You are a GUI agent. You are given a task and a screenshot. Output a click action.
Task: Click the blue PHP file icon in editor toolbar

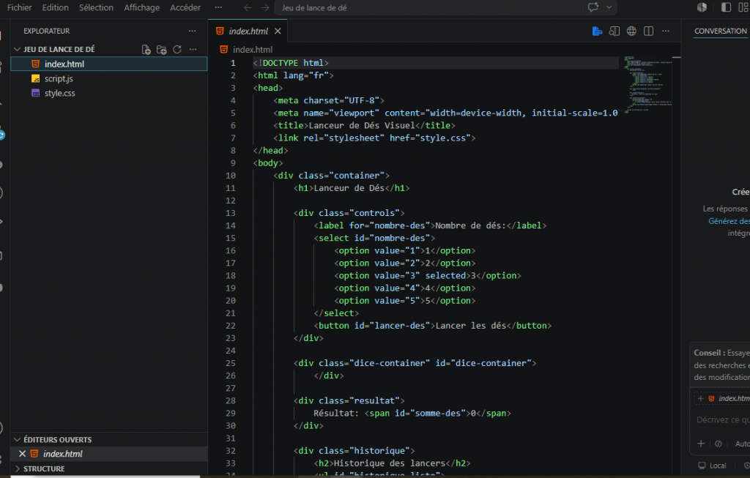pyautogui.click(x=597, y=31)
